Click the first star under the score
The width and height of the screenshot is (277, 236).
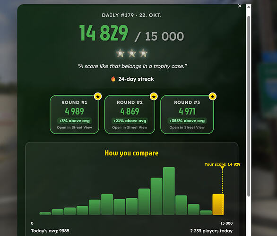[x=120, y=53]
